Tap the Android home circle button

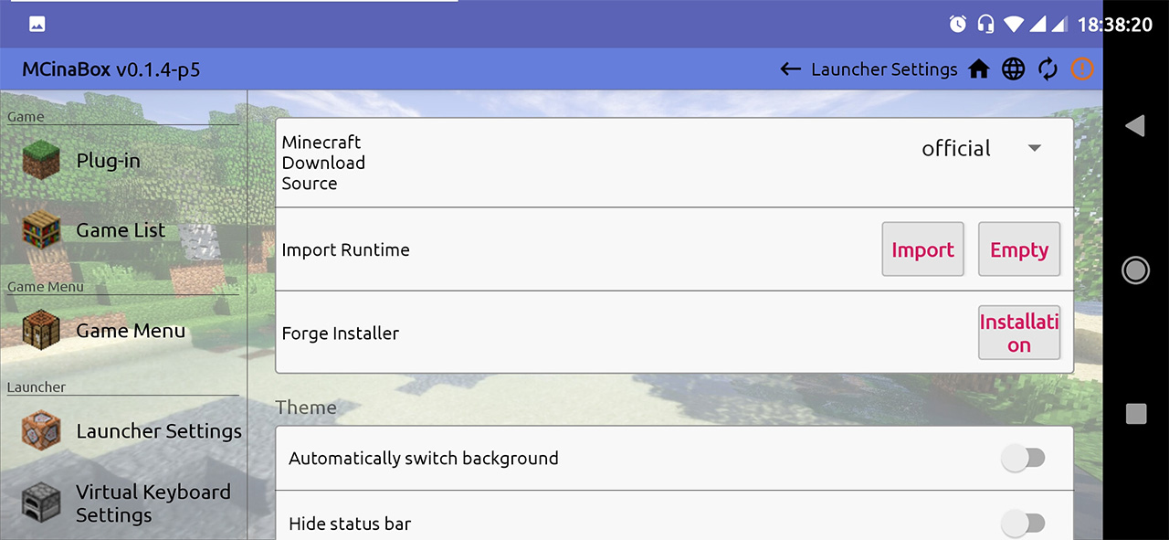tap(1135, 270)
